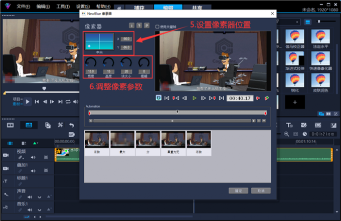Image resolution: width=341 pixels, height=221 pixels.
Task: Open the 设置(S) menu
Action: [x=83, y=6]
